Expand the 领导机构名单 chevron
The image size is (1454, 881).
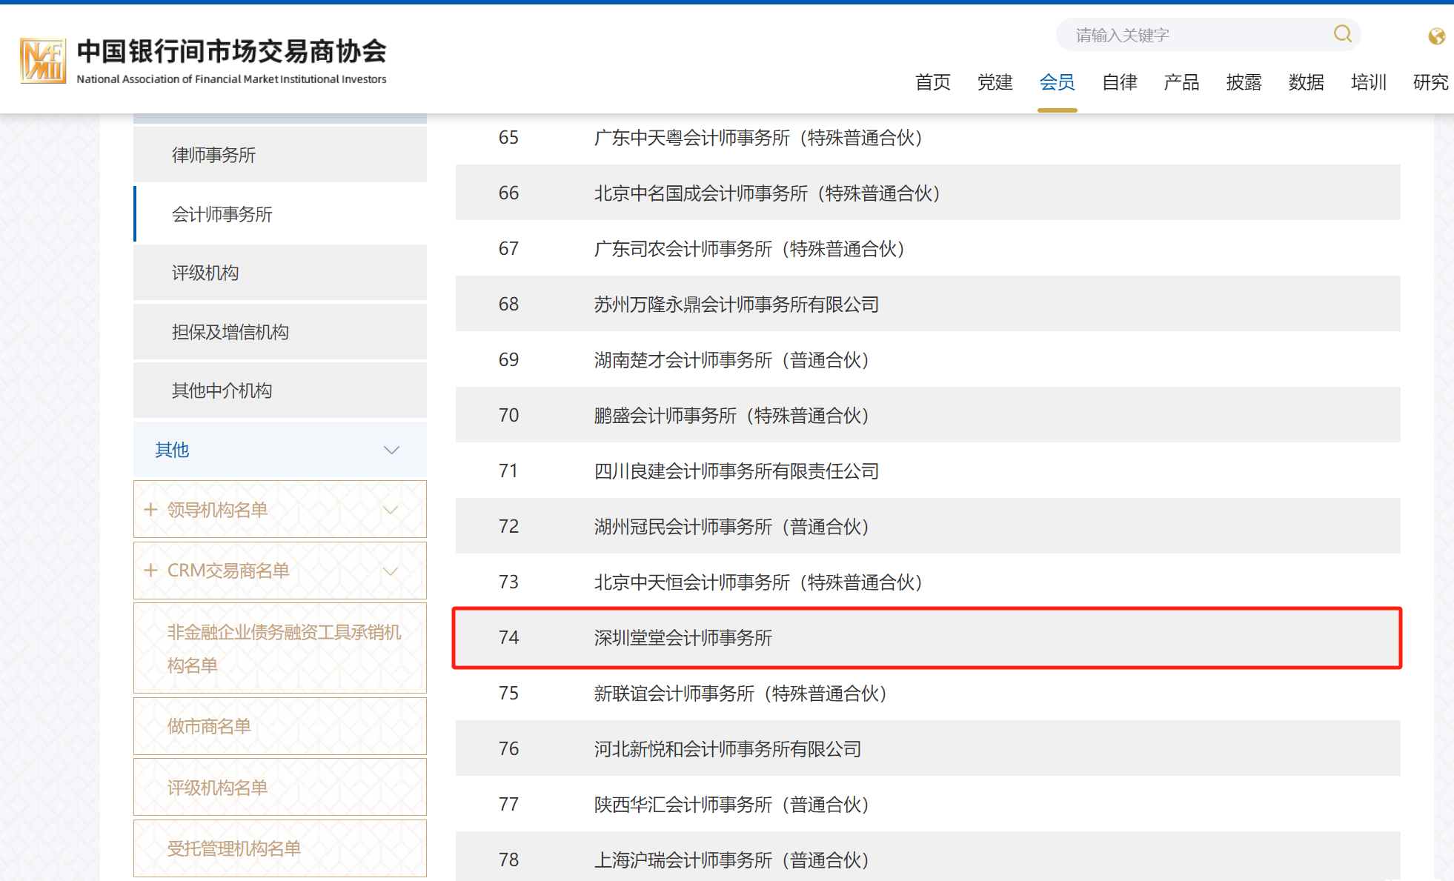[391, 510]
